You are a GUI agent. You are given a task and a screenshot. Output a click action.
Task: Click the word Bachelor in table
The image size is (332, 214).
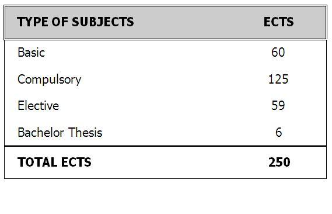[x=41, y=133]
